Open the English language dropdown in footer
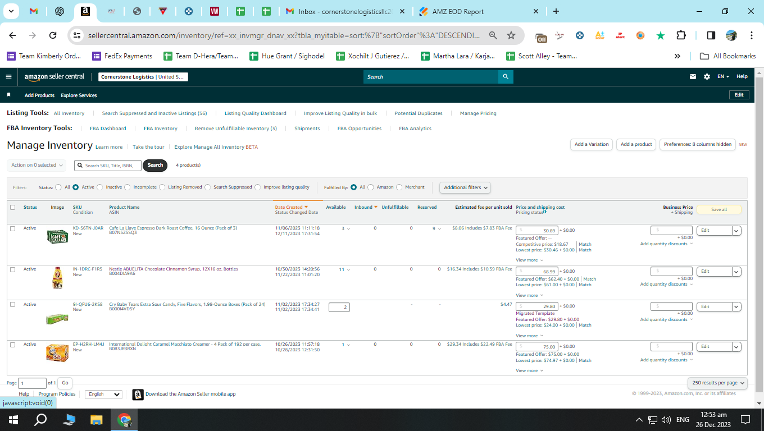This screenshot has width=764, height=431. pyautogui.click(x=103, y=395)
